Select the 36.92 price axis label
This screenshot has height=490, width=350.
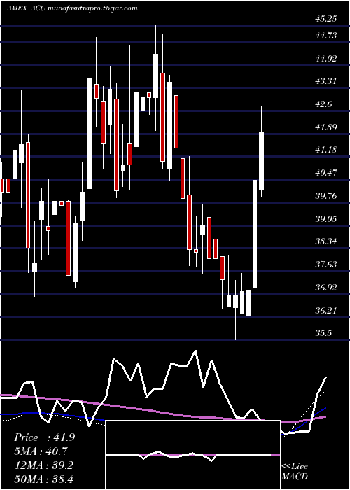click(x=326, y=288)
